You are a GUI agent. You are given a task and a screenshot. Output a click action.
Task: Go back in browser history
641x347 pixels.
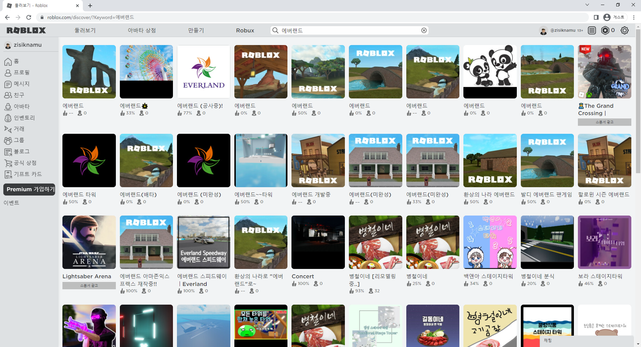click(7, 17)
